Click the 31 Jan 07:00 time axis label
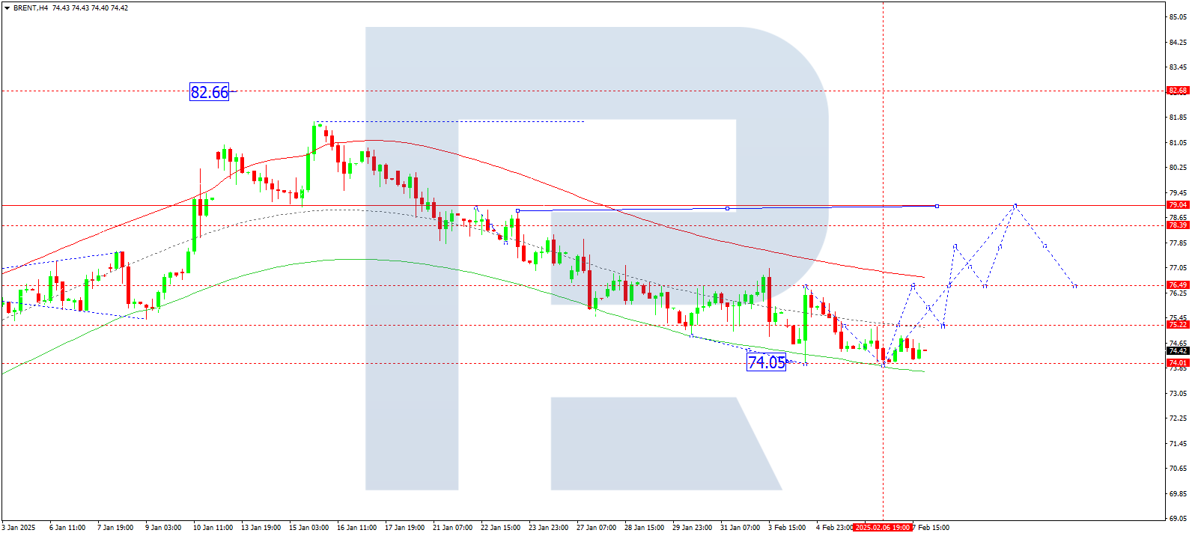1195x536 pixels. [740, 528]
